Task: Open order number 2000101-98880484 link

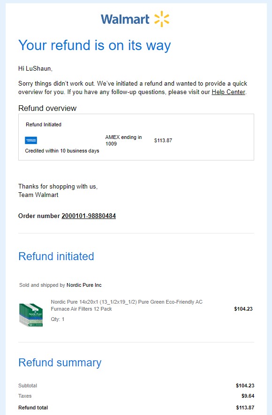Action: [x=89, y=216]
